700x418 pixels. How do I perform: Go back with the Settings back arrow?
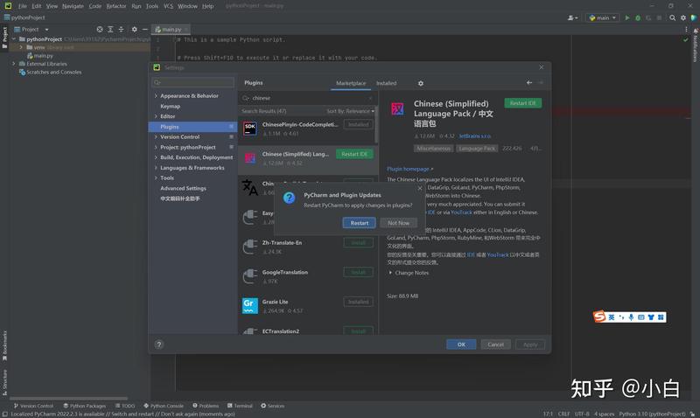tap(529, 82)
